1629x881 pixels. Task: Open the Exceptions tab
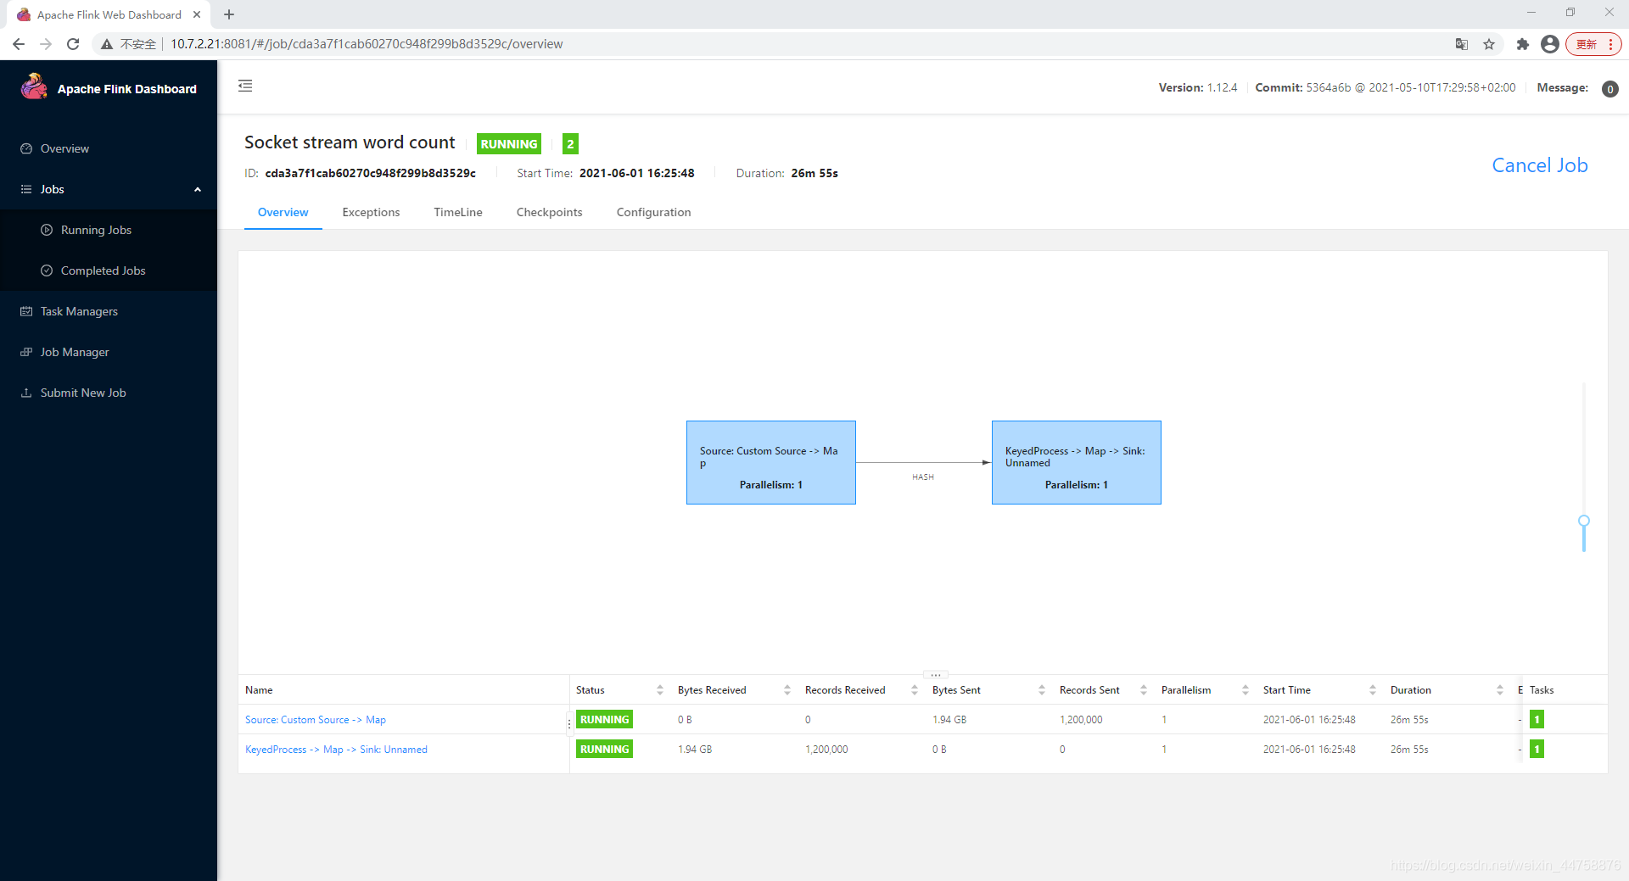[371, 212]
